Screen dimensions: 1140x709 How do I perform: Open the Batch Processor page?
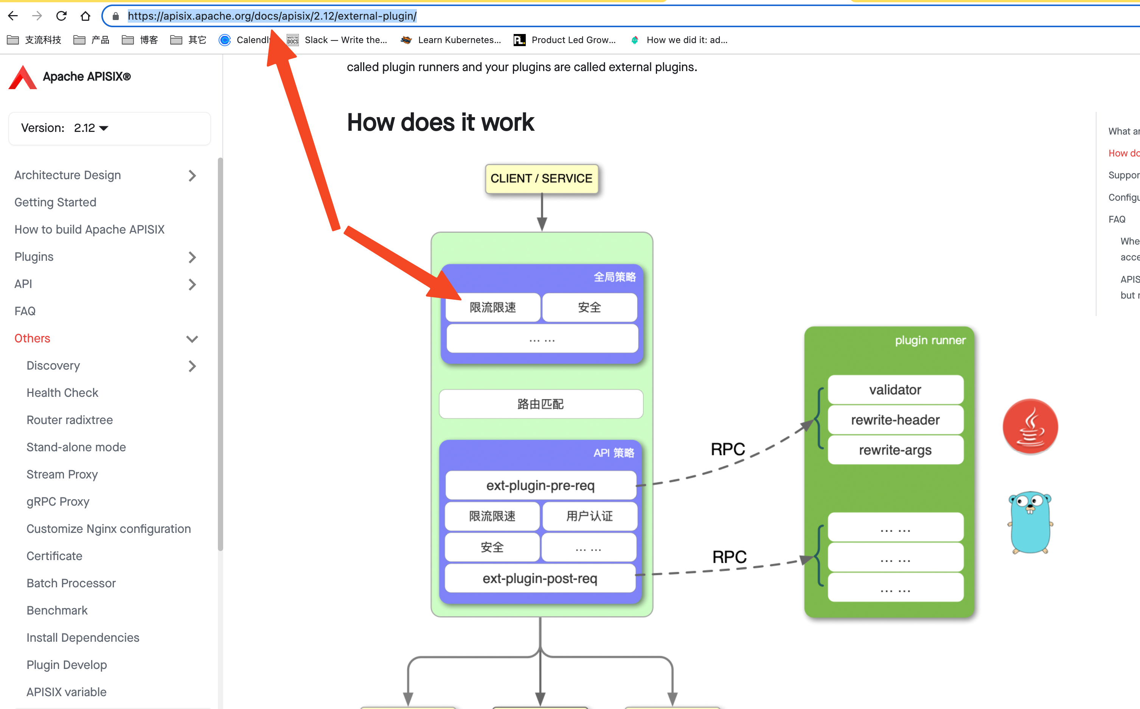click(x=71, y=583)
